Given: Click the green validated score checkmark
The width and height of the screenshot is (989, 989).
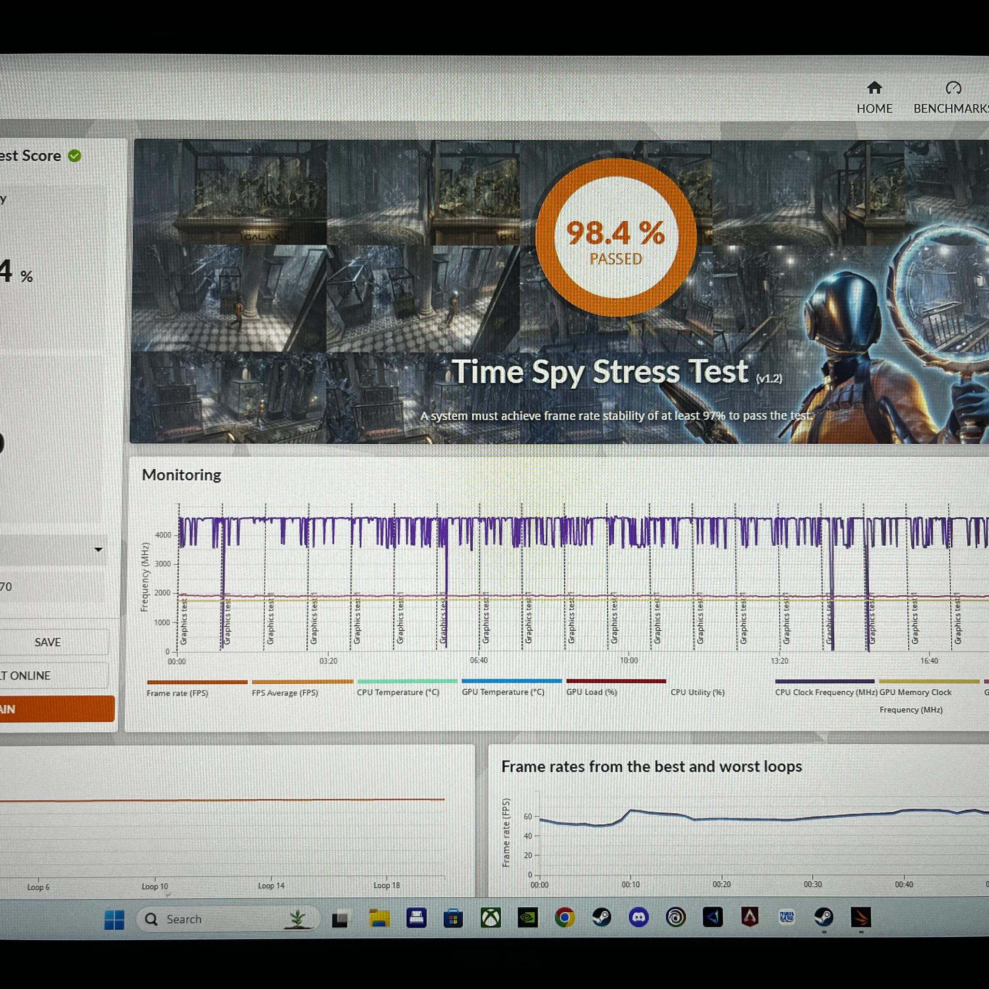Looking at the screenshot, I should click(x=75, y=155).
